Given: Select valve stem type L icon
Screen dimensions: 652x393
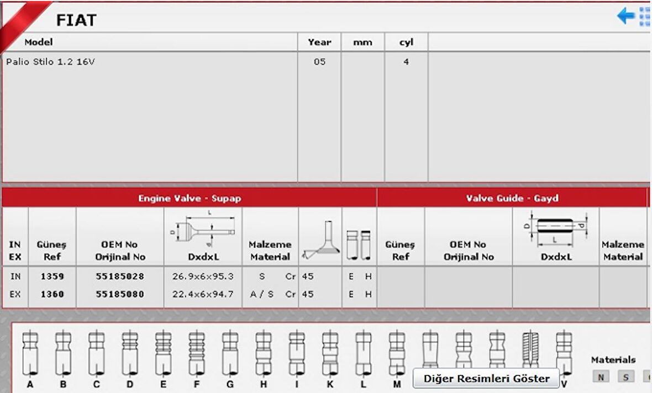Looking at the screenshot, I should 364,353.
